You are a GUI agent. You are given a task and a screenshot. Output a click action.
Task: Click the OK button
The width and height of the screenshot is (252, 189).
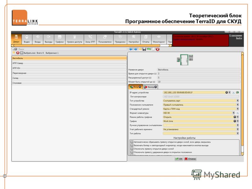pyautogui.click(x=179, y=159)
